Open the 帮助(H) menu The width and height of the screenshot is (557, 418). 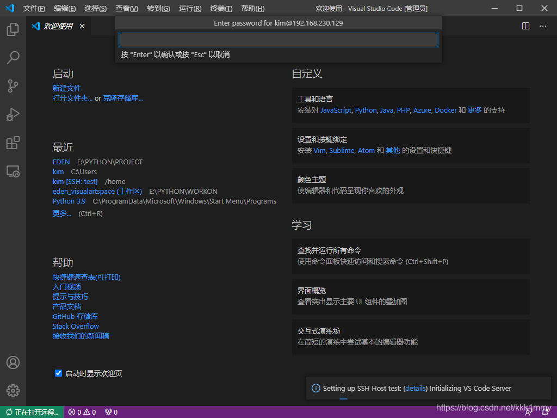(x=252, y=9)
